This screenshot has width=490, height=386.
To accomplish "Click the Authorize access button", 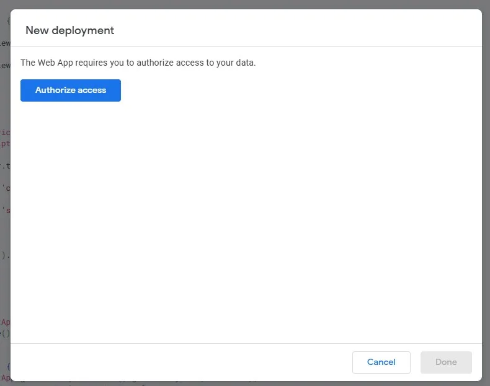I will click(x=71, y=90).
